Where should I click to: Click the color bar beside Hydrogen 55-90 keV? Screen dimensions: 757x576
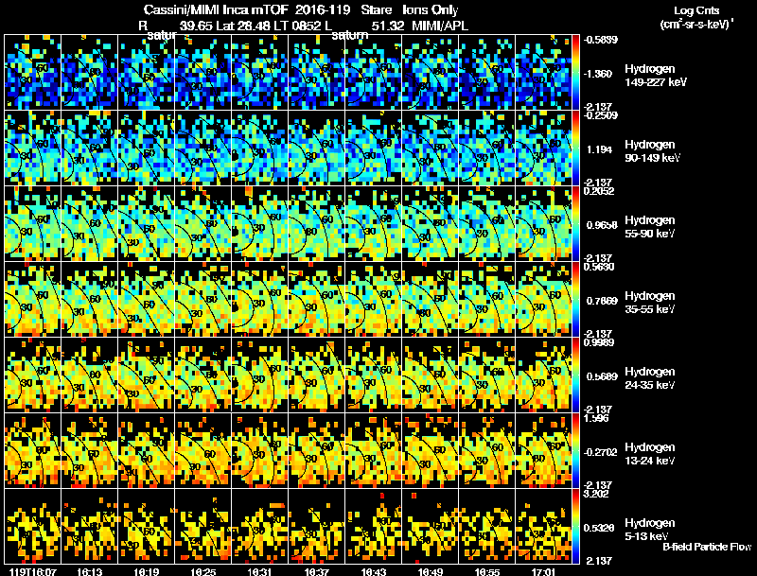click(575, 224)
